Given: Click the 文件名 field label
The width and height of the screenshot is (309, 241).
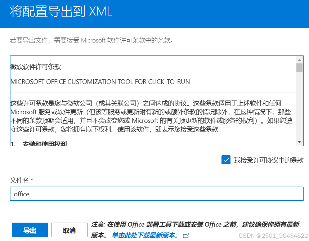Looking at the screenshot, I should click(x=19, y=180).
